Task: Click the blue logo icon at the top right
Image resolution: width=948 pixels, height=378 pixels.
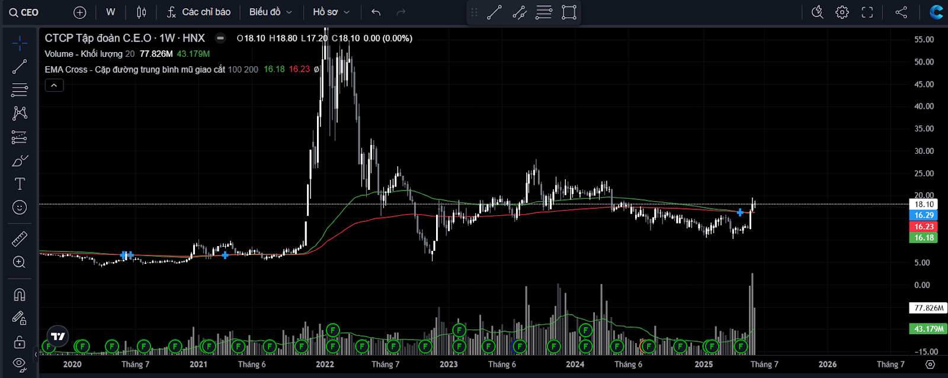Action: (x=936, y=12)
